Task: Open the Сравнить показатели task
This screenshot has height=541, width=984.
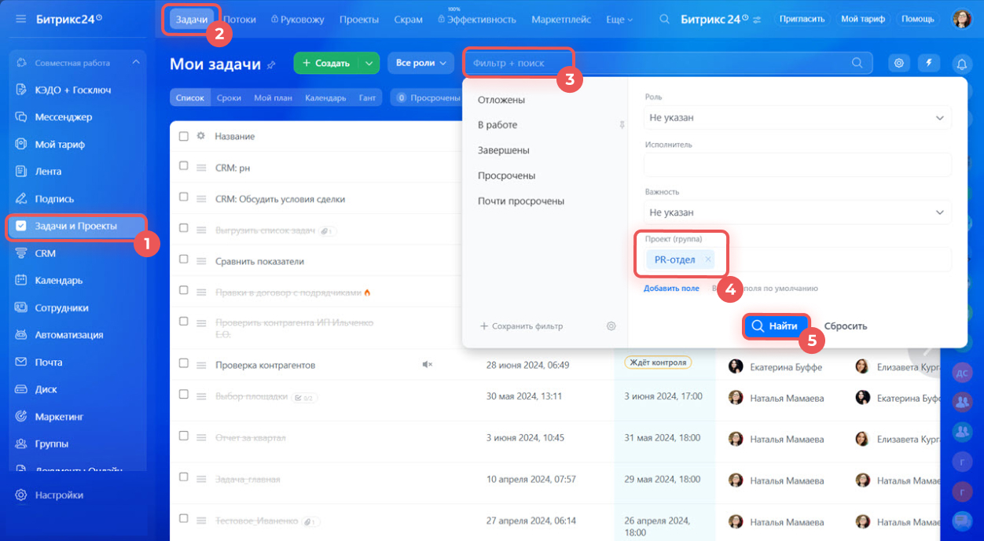Action: pos(259,261)
